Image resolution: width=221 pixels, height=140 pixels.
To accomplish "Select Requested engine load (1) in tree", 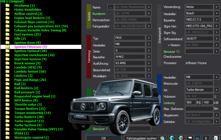I will [x=35, y=96].
